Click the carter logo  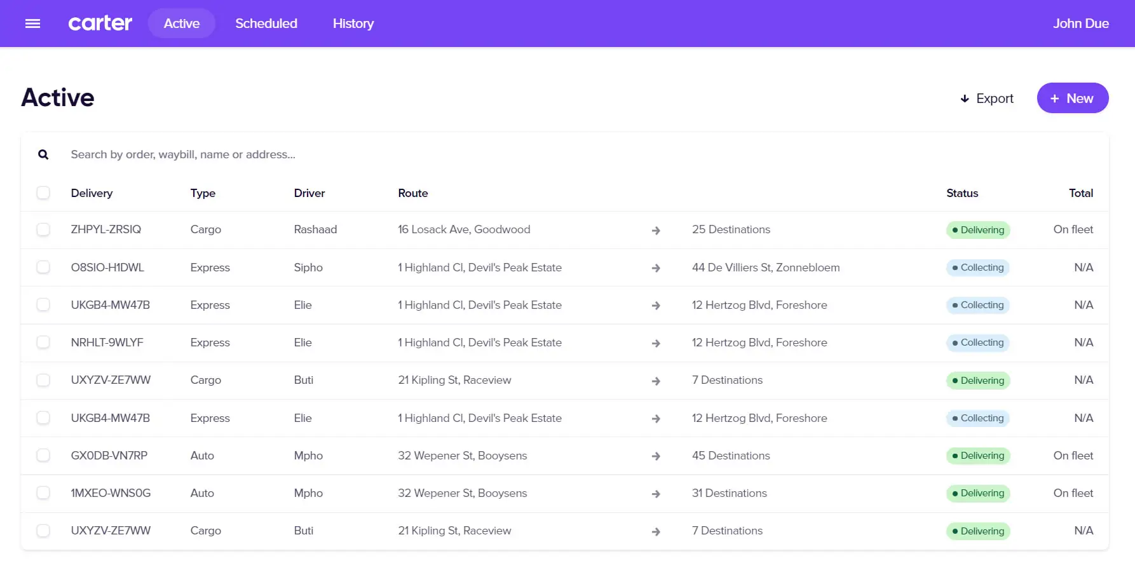(100, 24)
